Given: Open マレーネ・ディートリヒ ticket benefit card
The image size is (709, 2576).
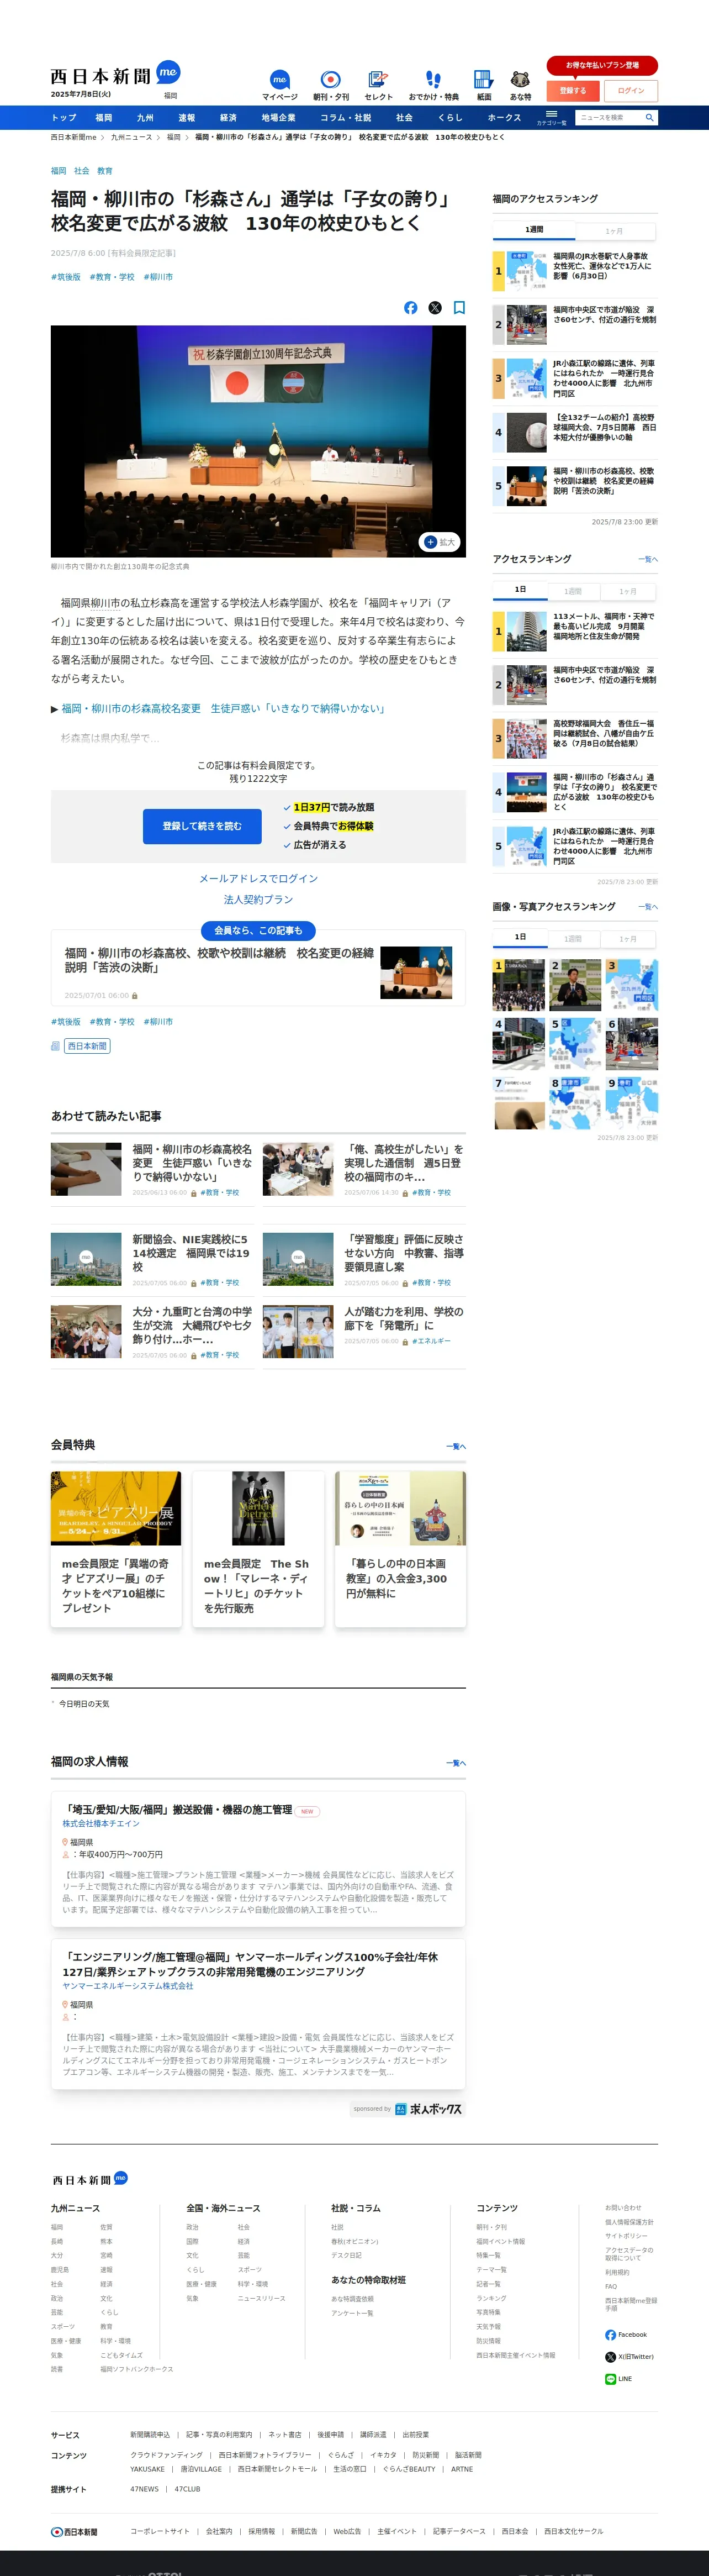Looking at the screenshot, I should 258,1549.
